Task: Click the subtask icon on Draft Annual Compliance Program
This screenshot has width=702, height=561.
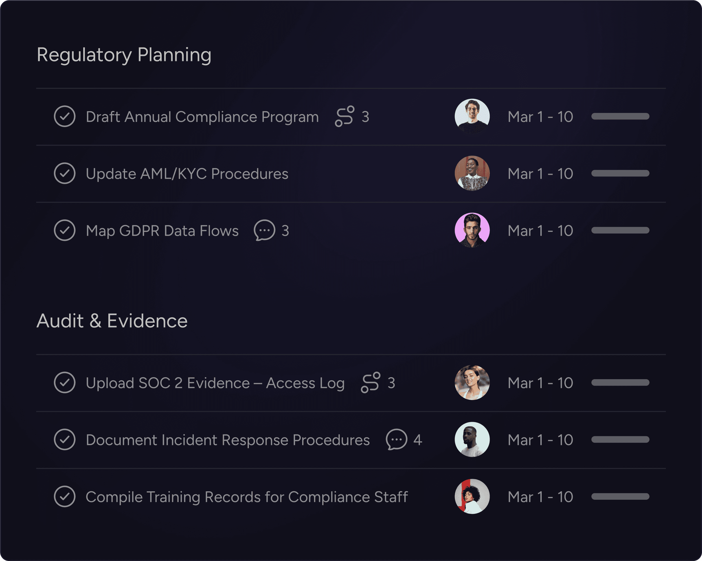Action: (x=345, y=117)
